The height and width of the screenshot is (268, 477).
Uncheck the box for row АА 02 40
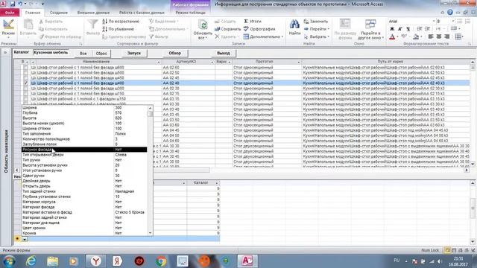[25, 83]
